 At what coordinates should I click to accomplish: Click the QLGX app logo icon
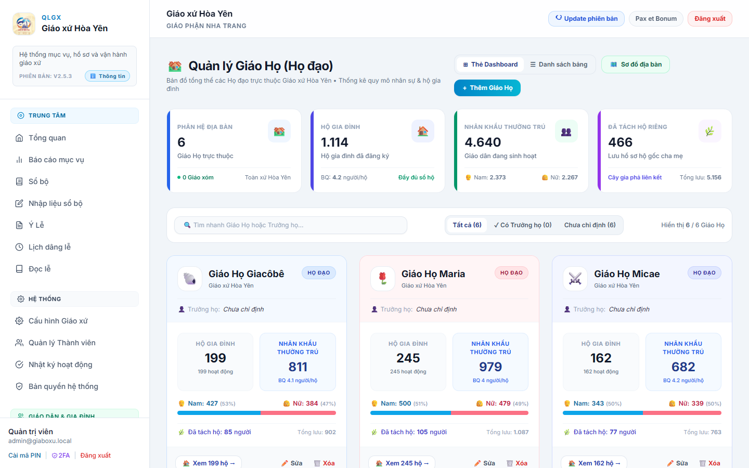[24, 24]
